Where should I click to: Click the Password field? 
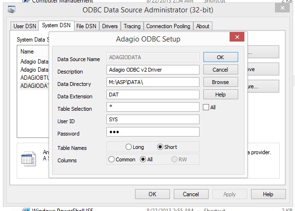pyautogui.click(x=153, y=132)
